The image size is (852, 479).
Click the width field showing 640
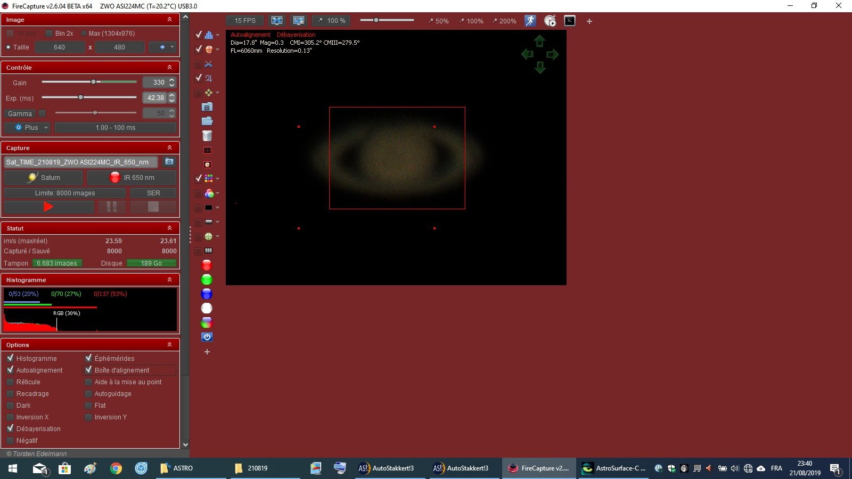(x=59, y=47)
